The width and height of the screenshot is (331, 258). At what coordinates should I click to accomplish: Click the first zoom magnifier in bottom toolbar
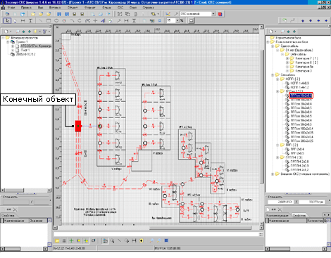[151, 240]
